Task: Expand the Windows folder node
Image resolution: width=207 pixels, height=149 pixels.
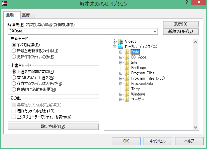Action: [x=121, y=94]
